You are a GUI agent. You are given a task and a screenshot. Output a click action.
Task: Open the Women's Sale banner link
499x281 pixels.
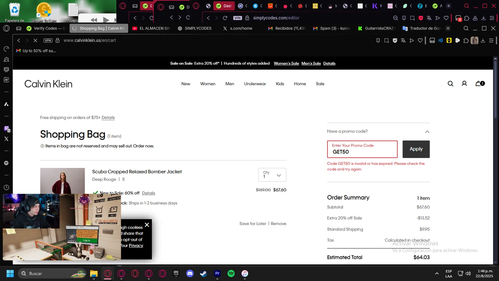(286, 63)
